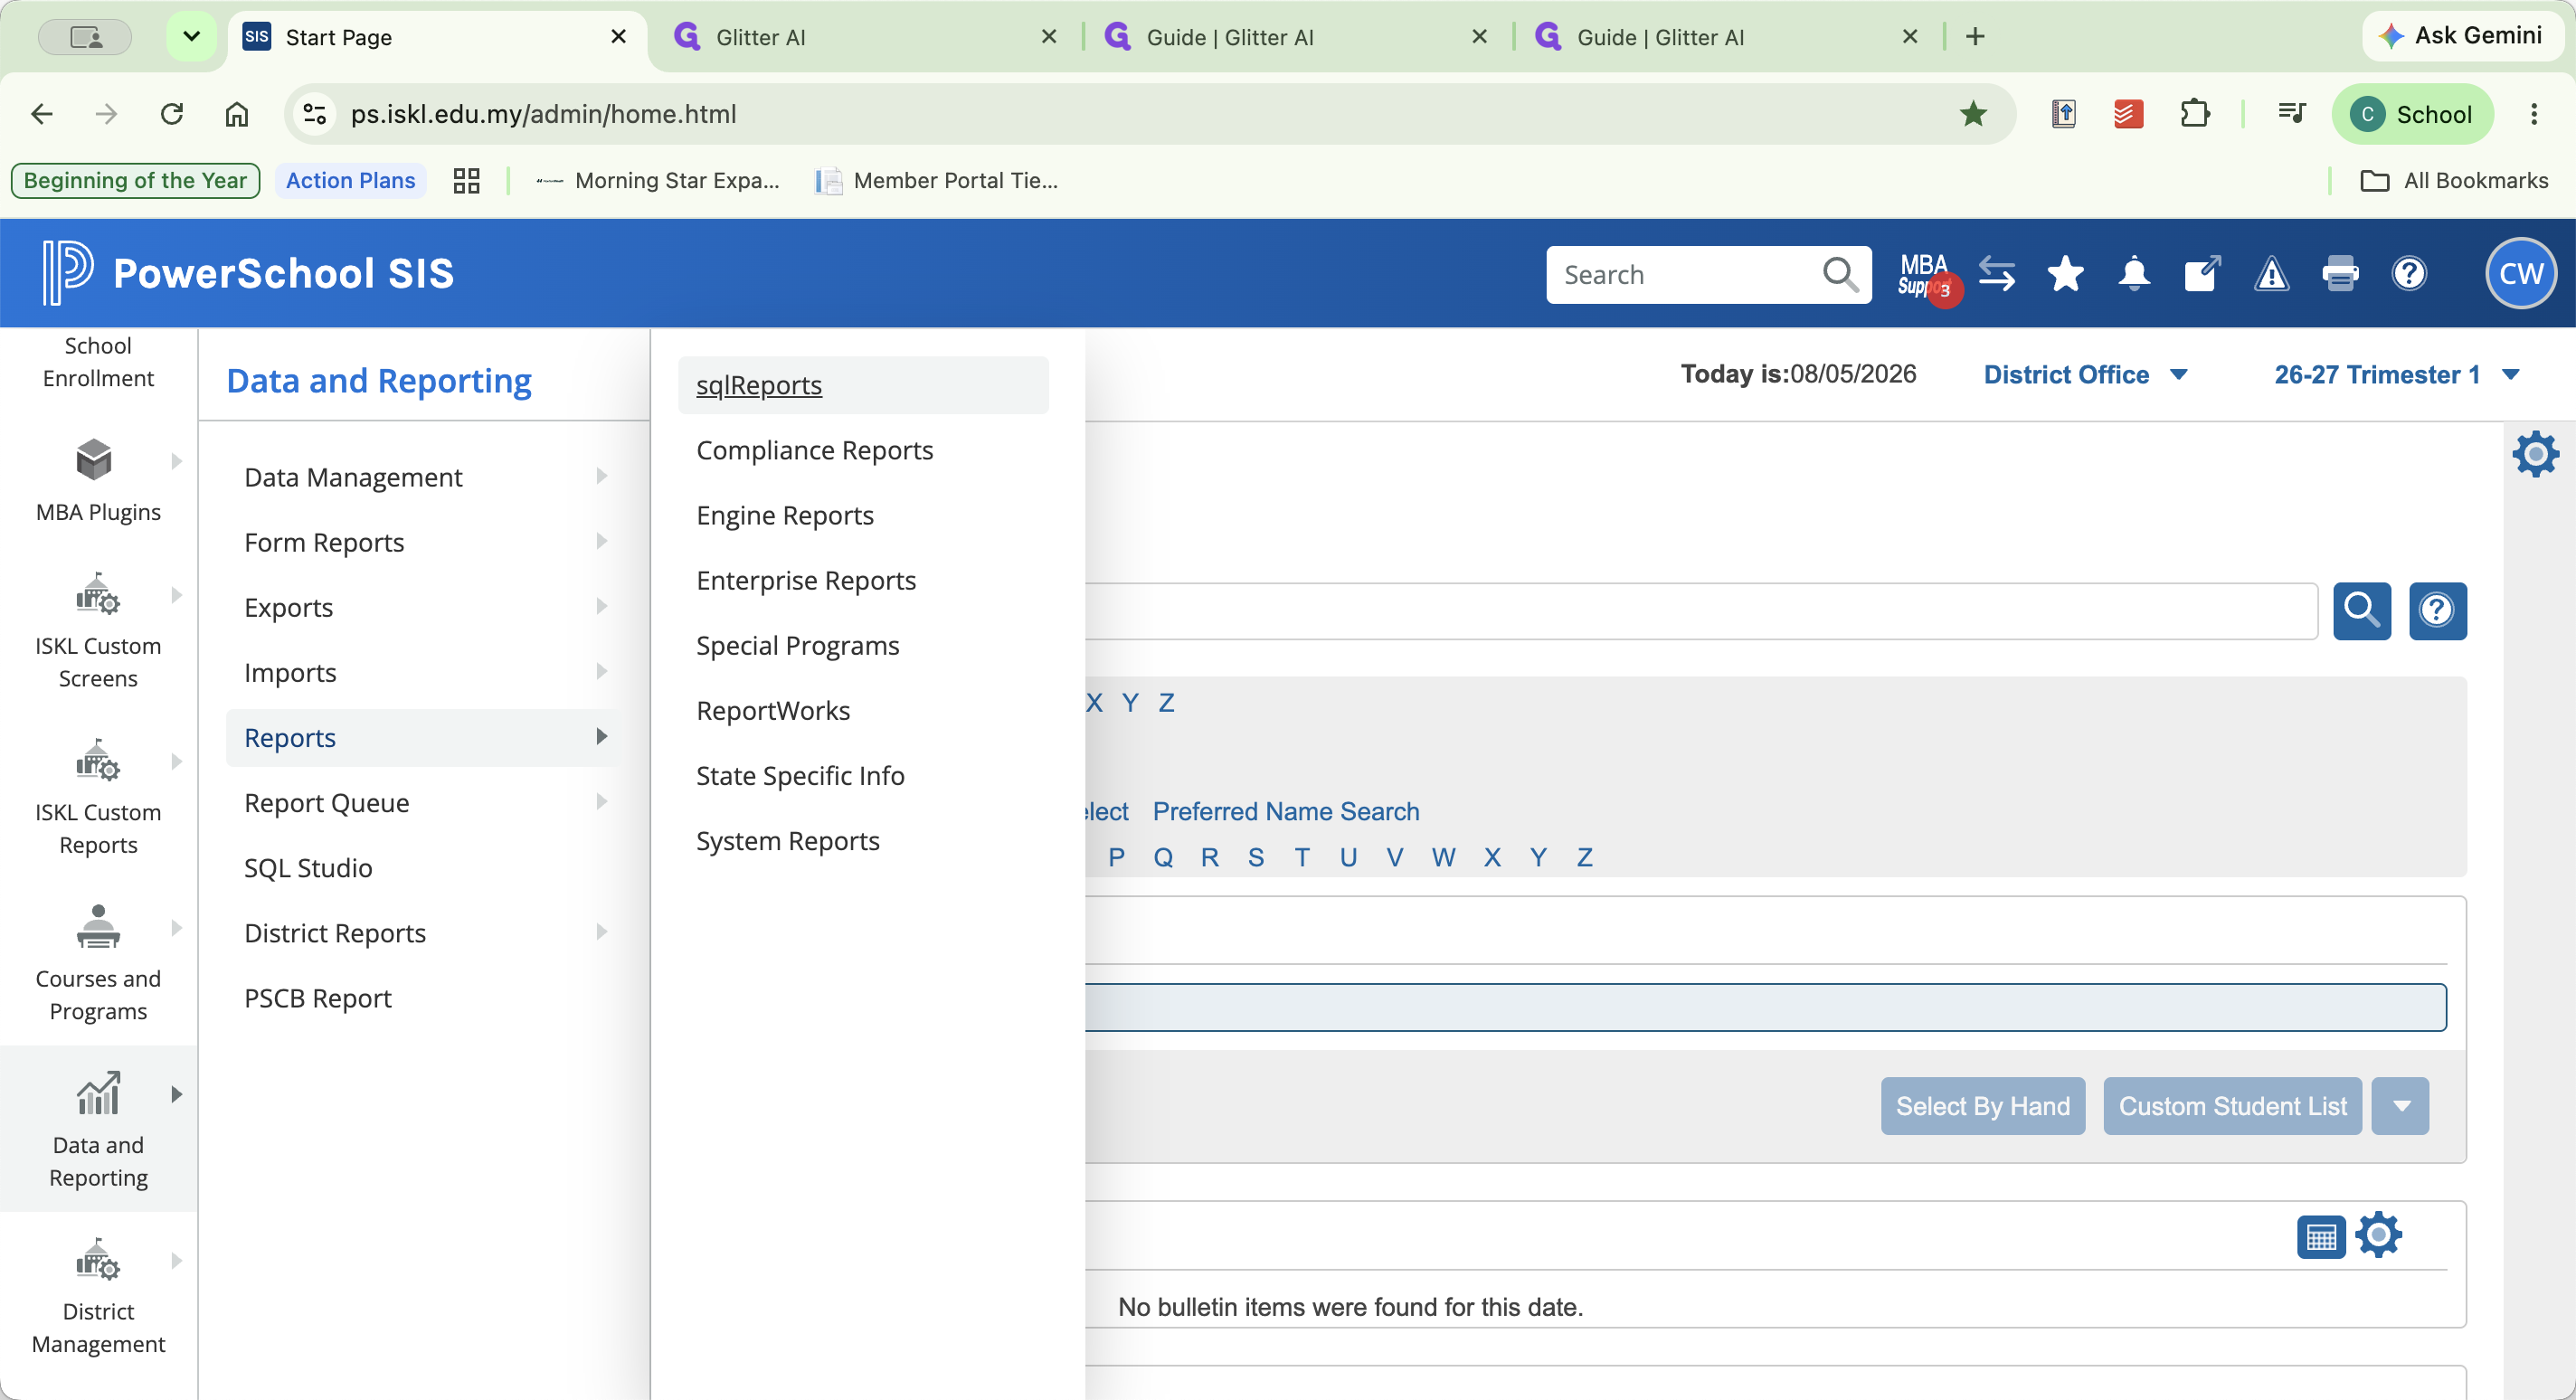Open CW user profile avatar

[x=2521, y=274]
